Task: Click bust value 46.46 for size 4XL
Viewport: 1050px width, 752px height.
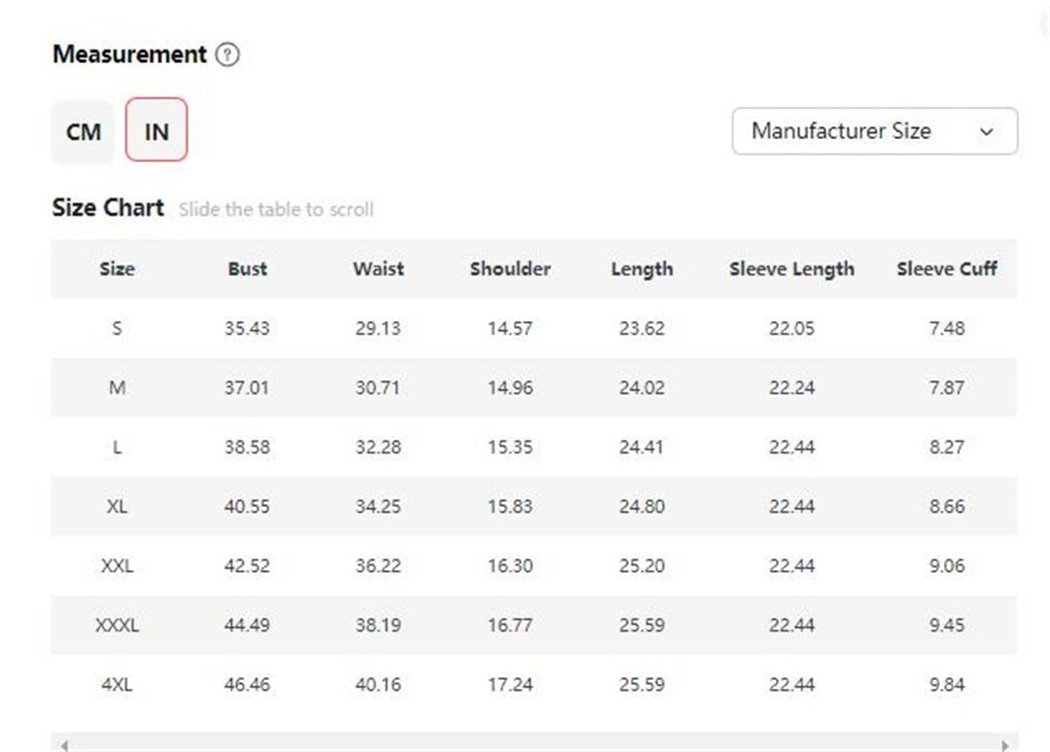Action: pos(247,684)
